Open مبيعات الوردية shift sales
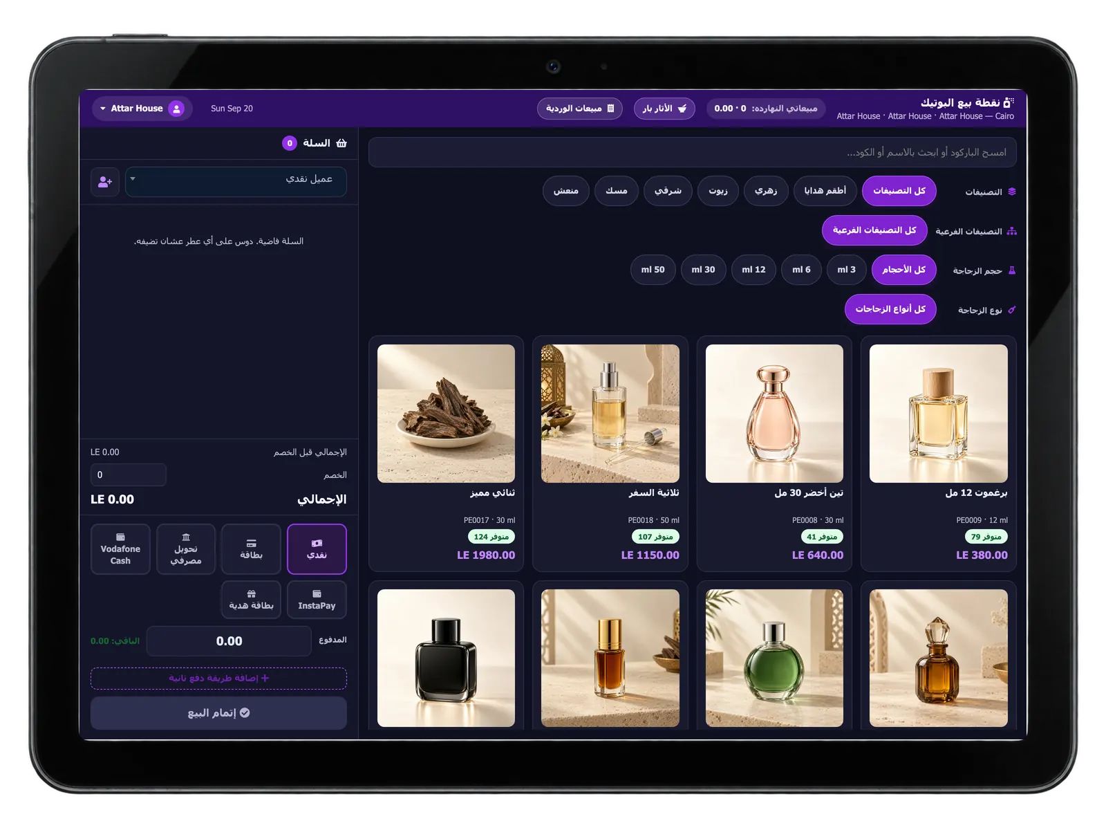Image resolution: width=1106 pixels, height=830 pixels. (580, 109)
